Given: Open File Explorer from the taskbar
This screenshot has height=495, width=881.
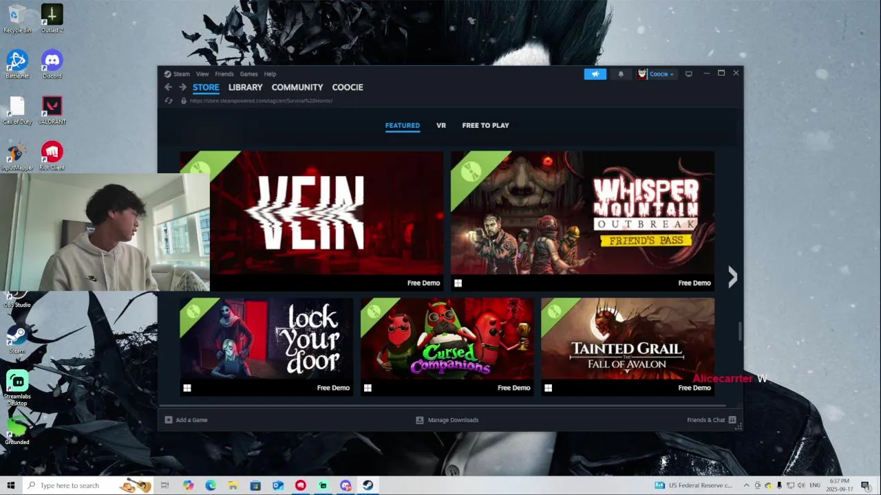Looking at the screenshot, I should point(233,485).
